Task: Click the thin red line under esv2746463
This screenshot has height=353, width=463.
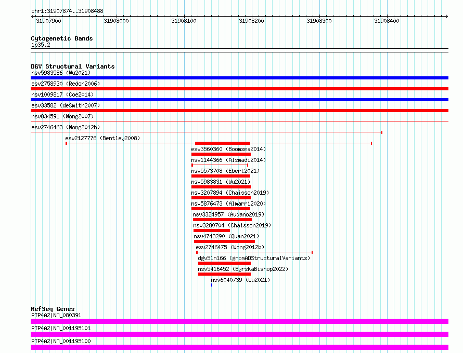Action: 207,132
